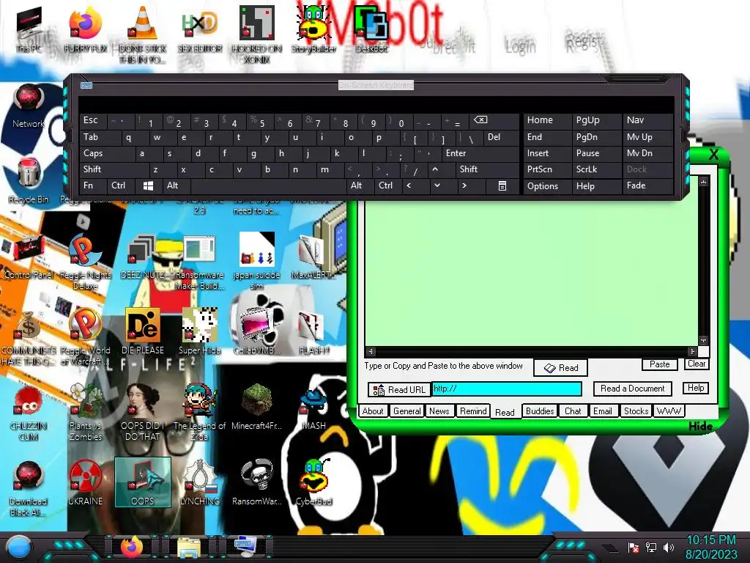Open CyberBud desktop icon
This screenshot has height=563, width=750.
click(313, 482)
